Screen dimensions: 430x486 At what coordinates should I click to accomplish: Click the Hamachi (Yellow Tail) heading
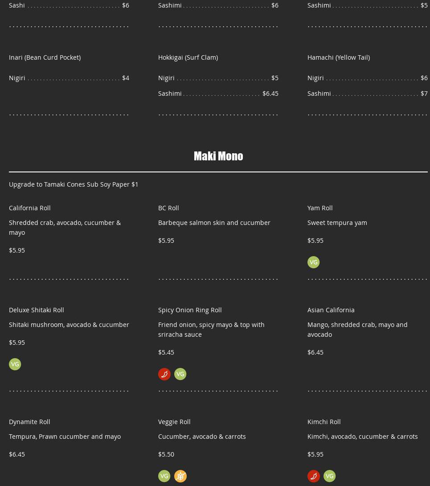pyautogui.click(x=338, y=57)
